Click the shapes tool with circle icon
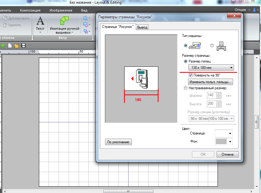261x193 pixels. (x=86, y=25)
